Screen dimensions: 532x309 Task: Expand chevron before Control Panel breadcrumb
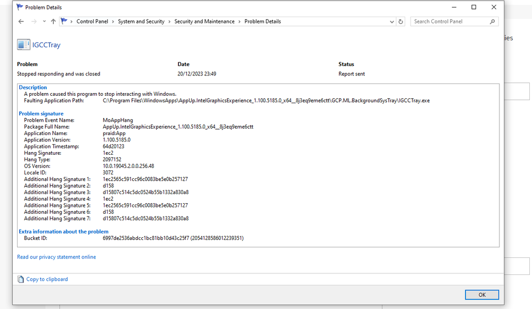(x=71, y=21)
